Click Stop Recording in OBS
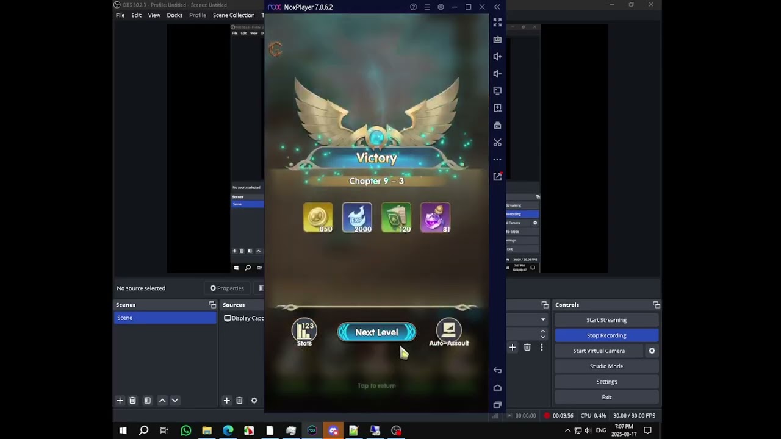This screenshot has height=439, width=781. click(606, 335)
